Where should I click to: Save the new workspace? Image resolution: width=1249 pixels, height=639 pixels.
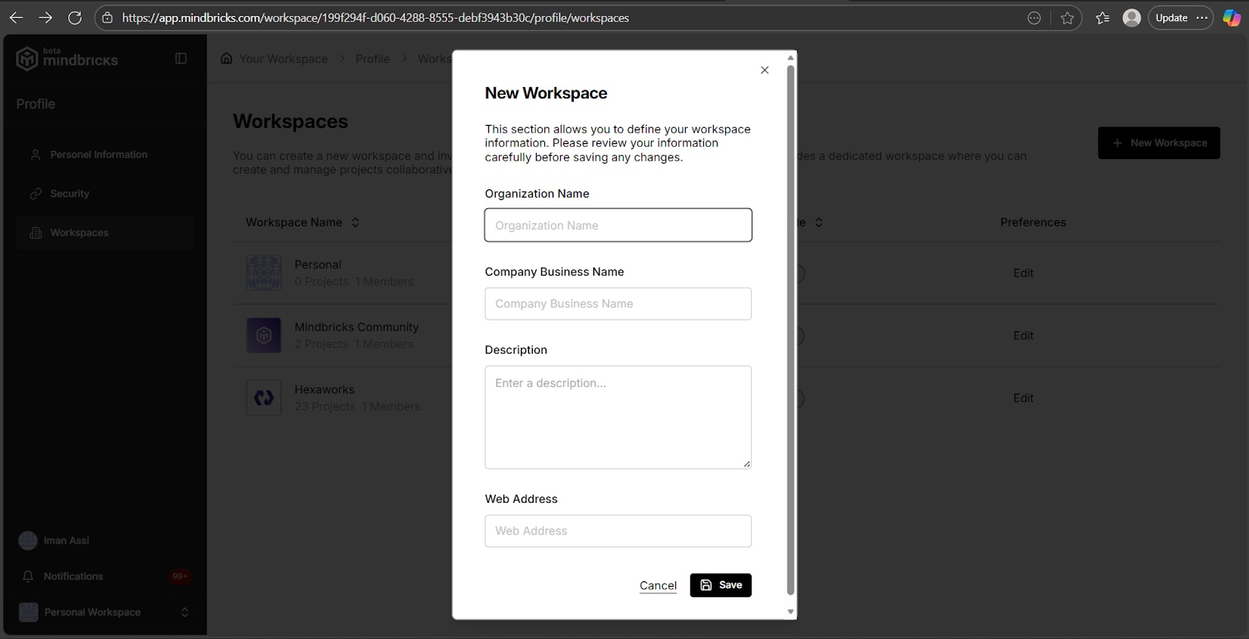click(x=721, y=585)
